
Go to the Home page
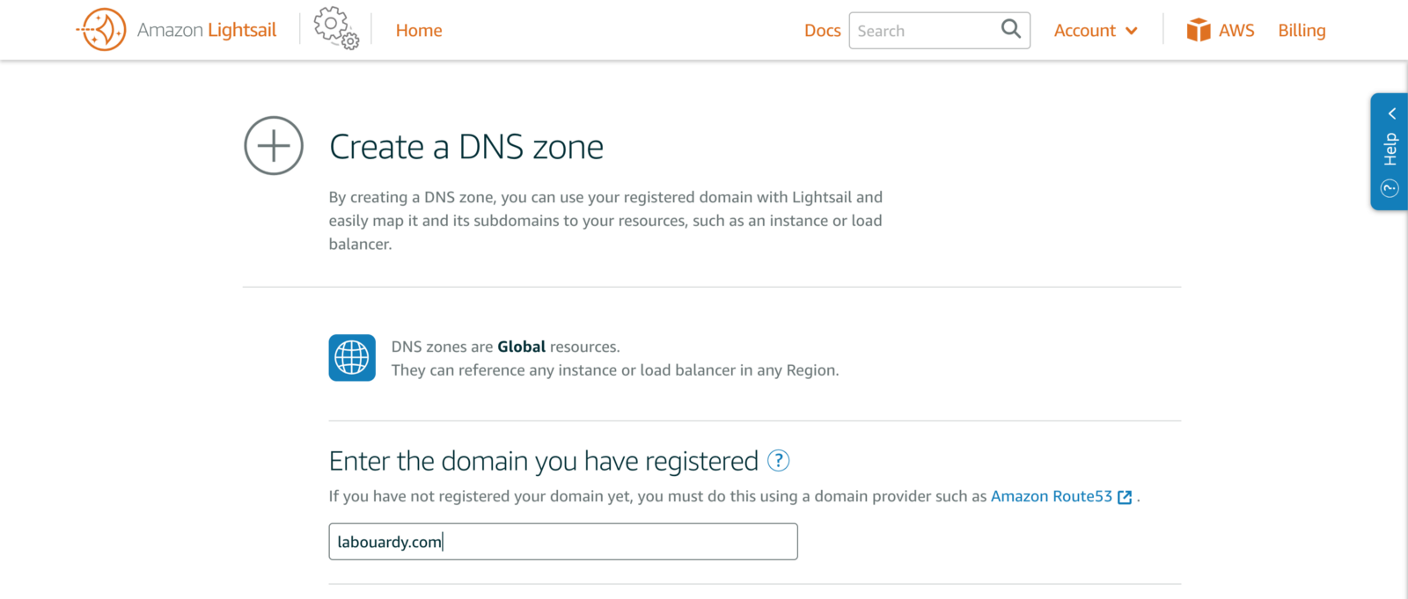point(419,31)
